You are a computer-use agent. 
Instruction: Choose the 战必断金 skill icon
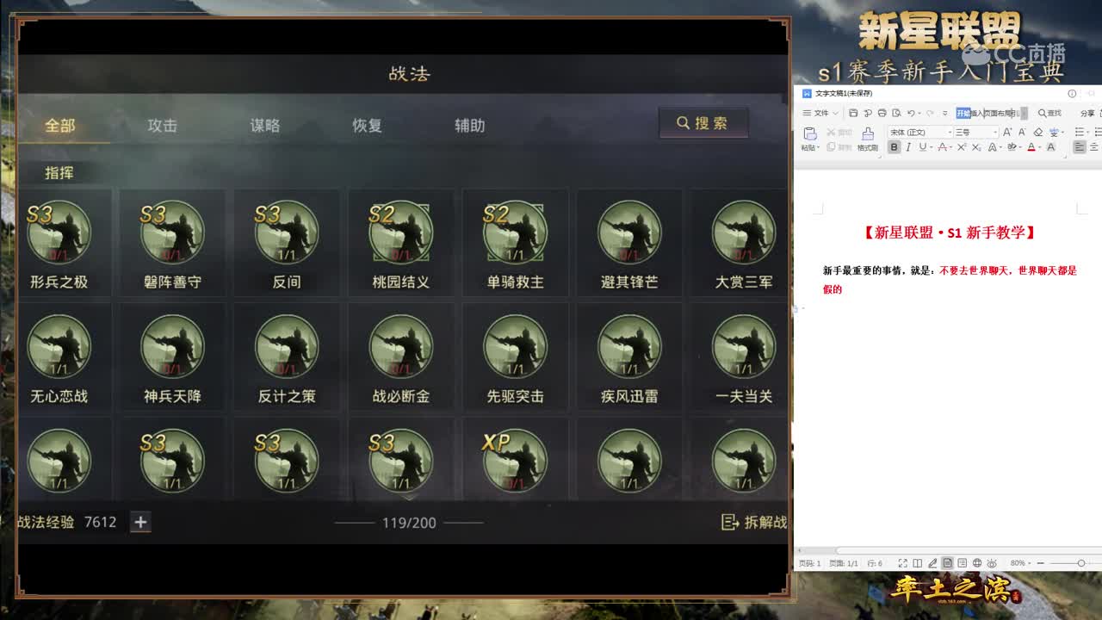[x=401, y=347]
